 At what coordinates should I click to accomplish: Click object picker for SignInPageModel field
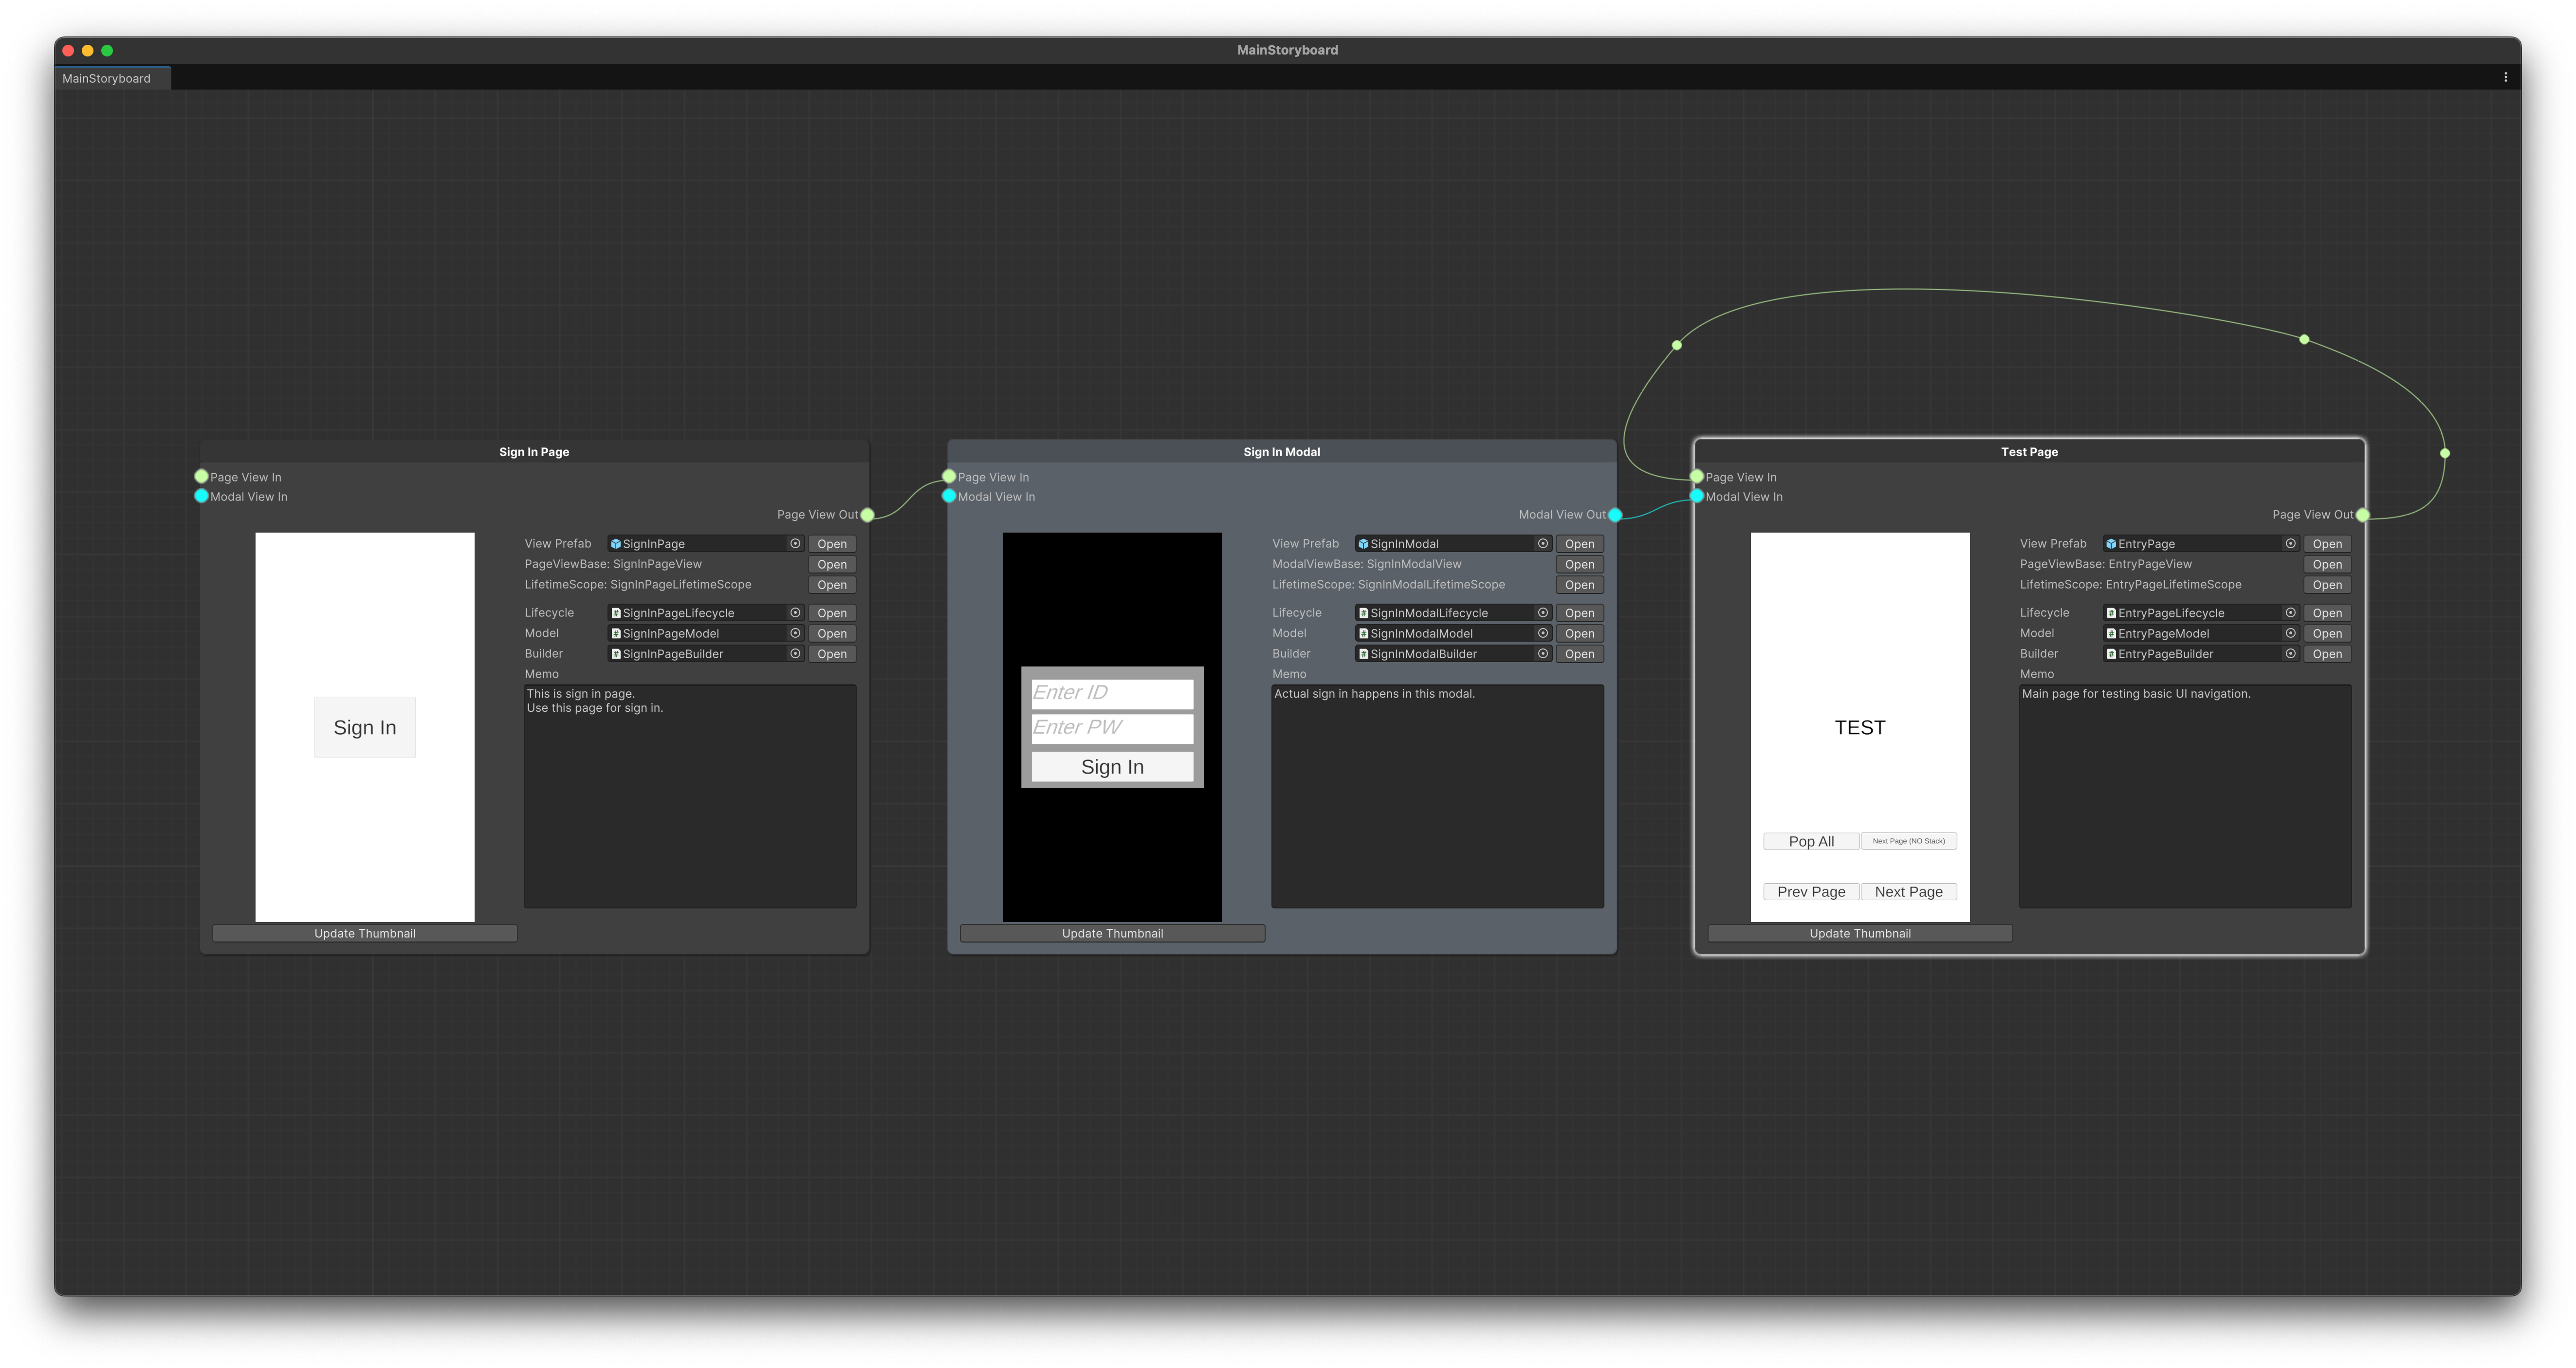pos(795,634)
